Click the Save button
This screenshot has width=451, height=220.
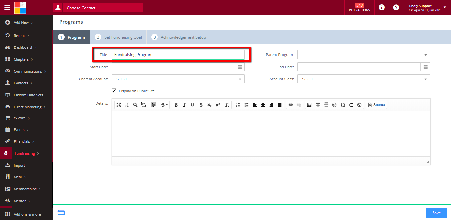[x=436, y=213]
